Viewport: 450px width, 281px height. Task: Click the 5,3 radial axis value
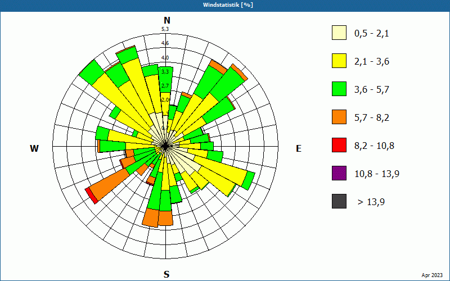165,29
